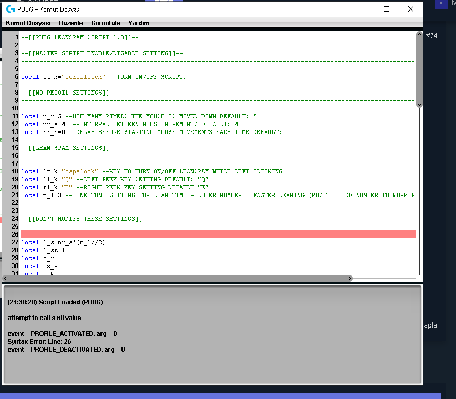Place cursor on line 11 n_r=5
This screenshot has width=456, height=399.
click(52, 116)
